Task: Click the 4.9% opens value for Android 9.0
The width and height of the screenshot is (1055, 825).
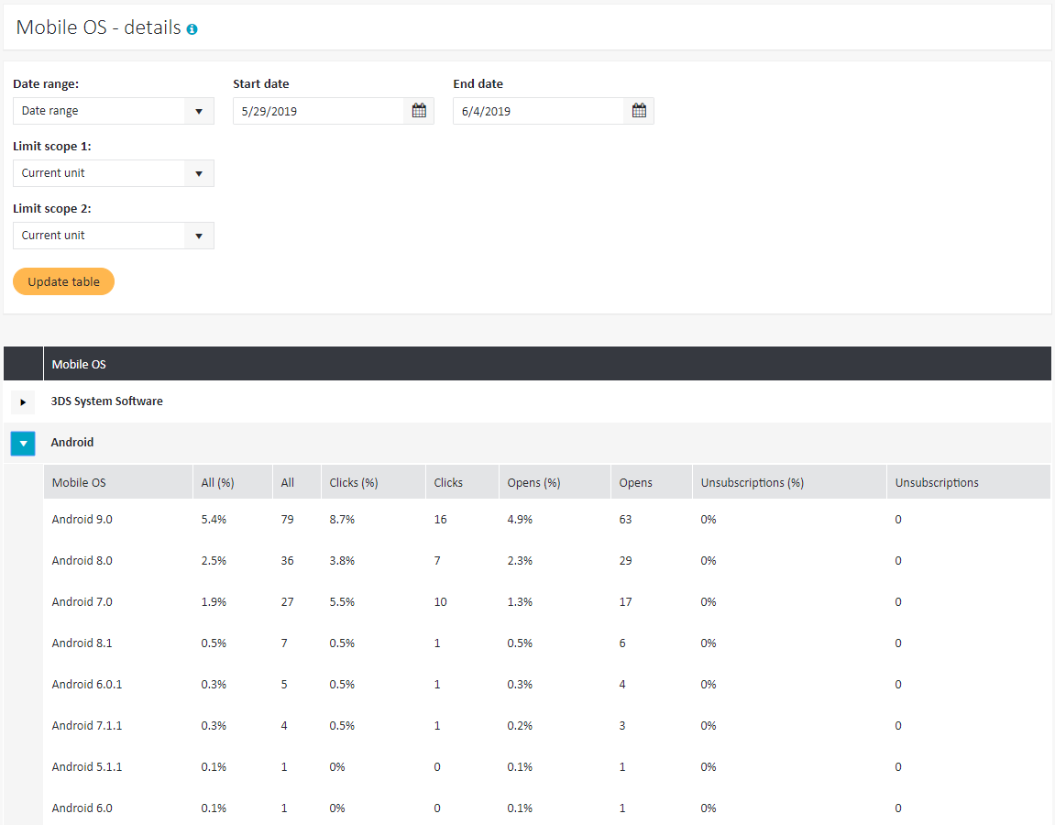Action: 520,520
